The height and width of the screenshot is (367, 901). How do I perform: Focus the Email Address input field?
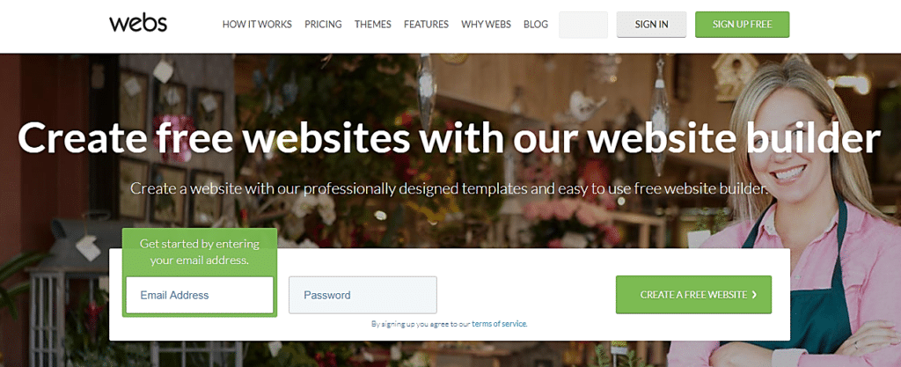200,295
